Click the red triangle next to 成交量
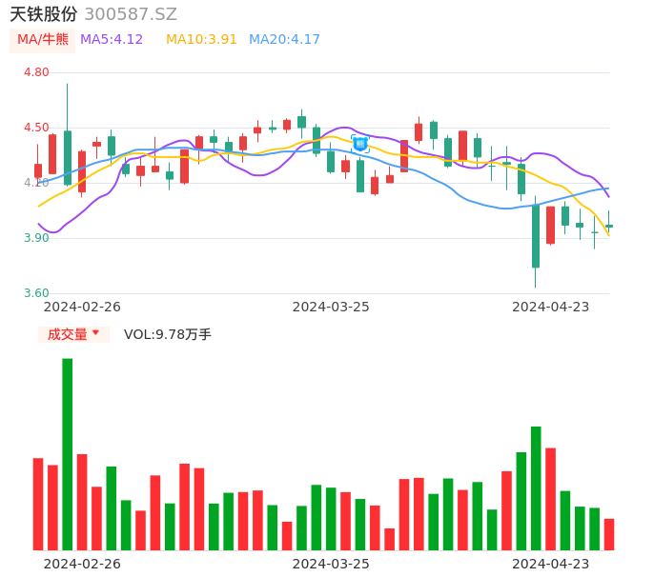 click(x=95, y=333)
